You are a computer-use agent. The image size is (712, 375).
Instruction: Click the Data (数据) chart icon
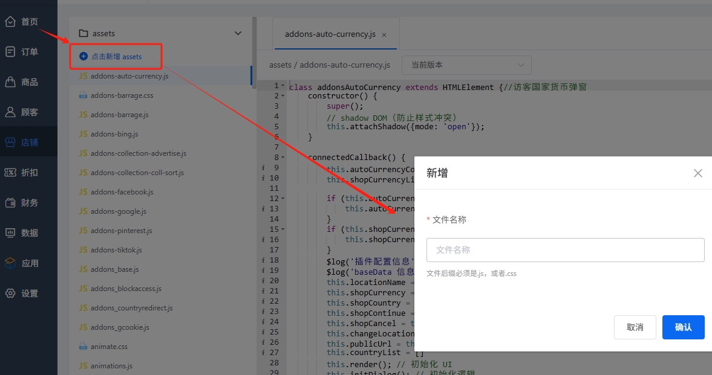(10, 233)
